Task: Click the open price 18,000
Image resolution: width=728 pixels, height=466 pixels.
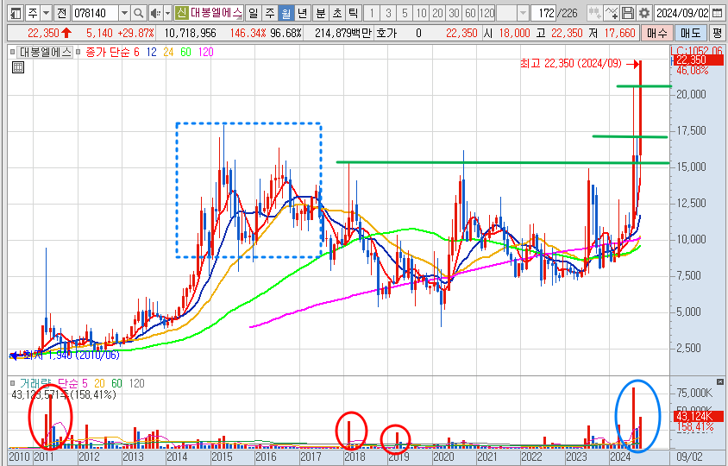Action: tap(514, 33)
